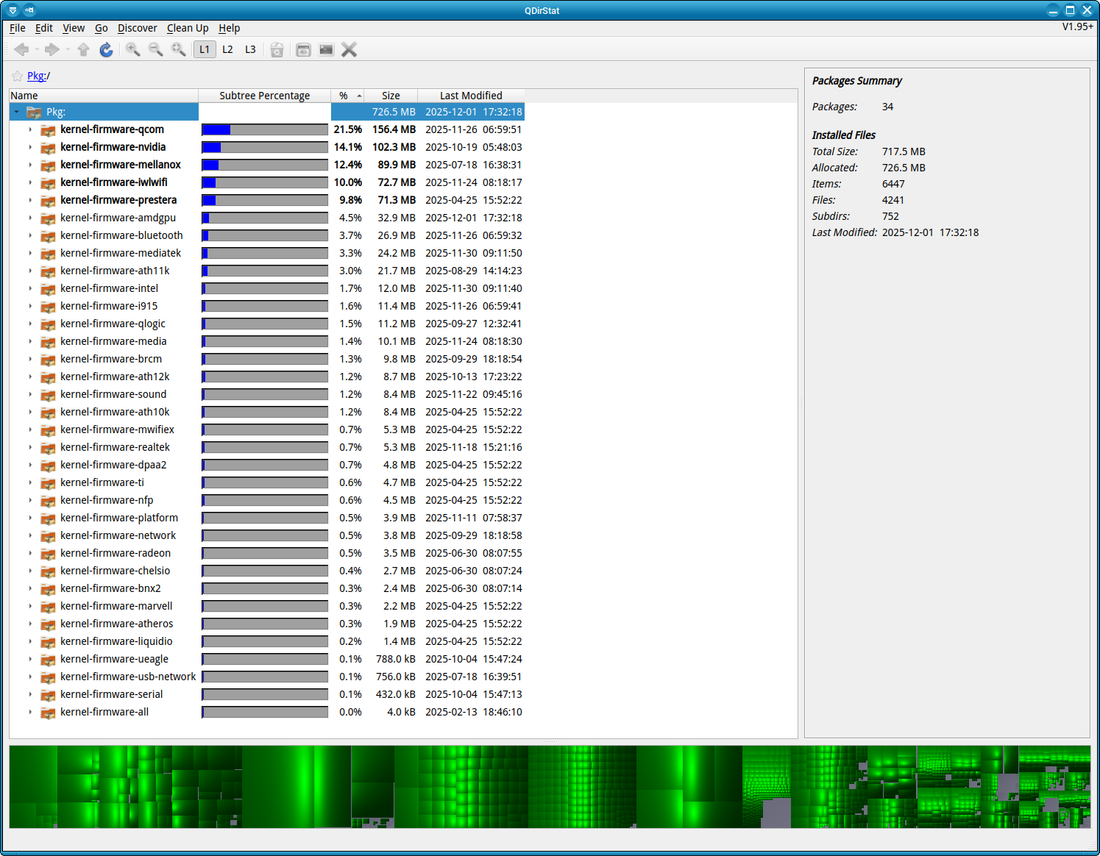The width and height of the screenshot is (1100, 856).
Task: Switch to the L2 layout
Action: 227,49
